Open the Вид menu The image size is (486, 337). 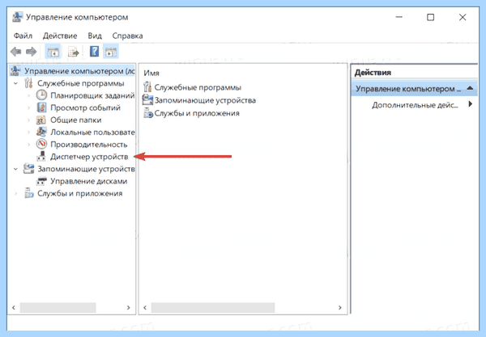click(95, 36)
